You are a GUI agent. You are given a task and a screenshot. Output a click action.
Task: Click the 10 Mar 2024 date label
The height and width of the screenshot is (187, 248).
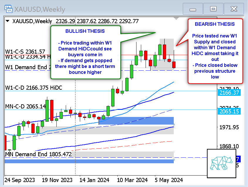pos(132,180)
